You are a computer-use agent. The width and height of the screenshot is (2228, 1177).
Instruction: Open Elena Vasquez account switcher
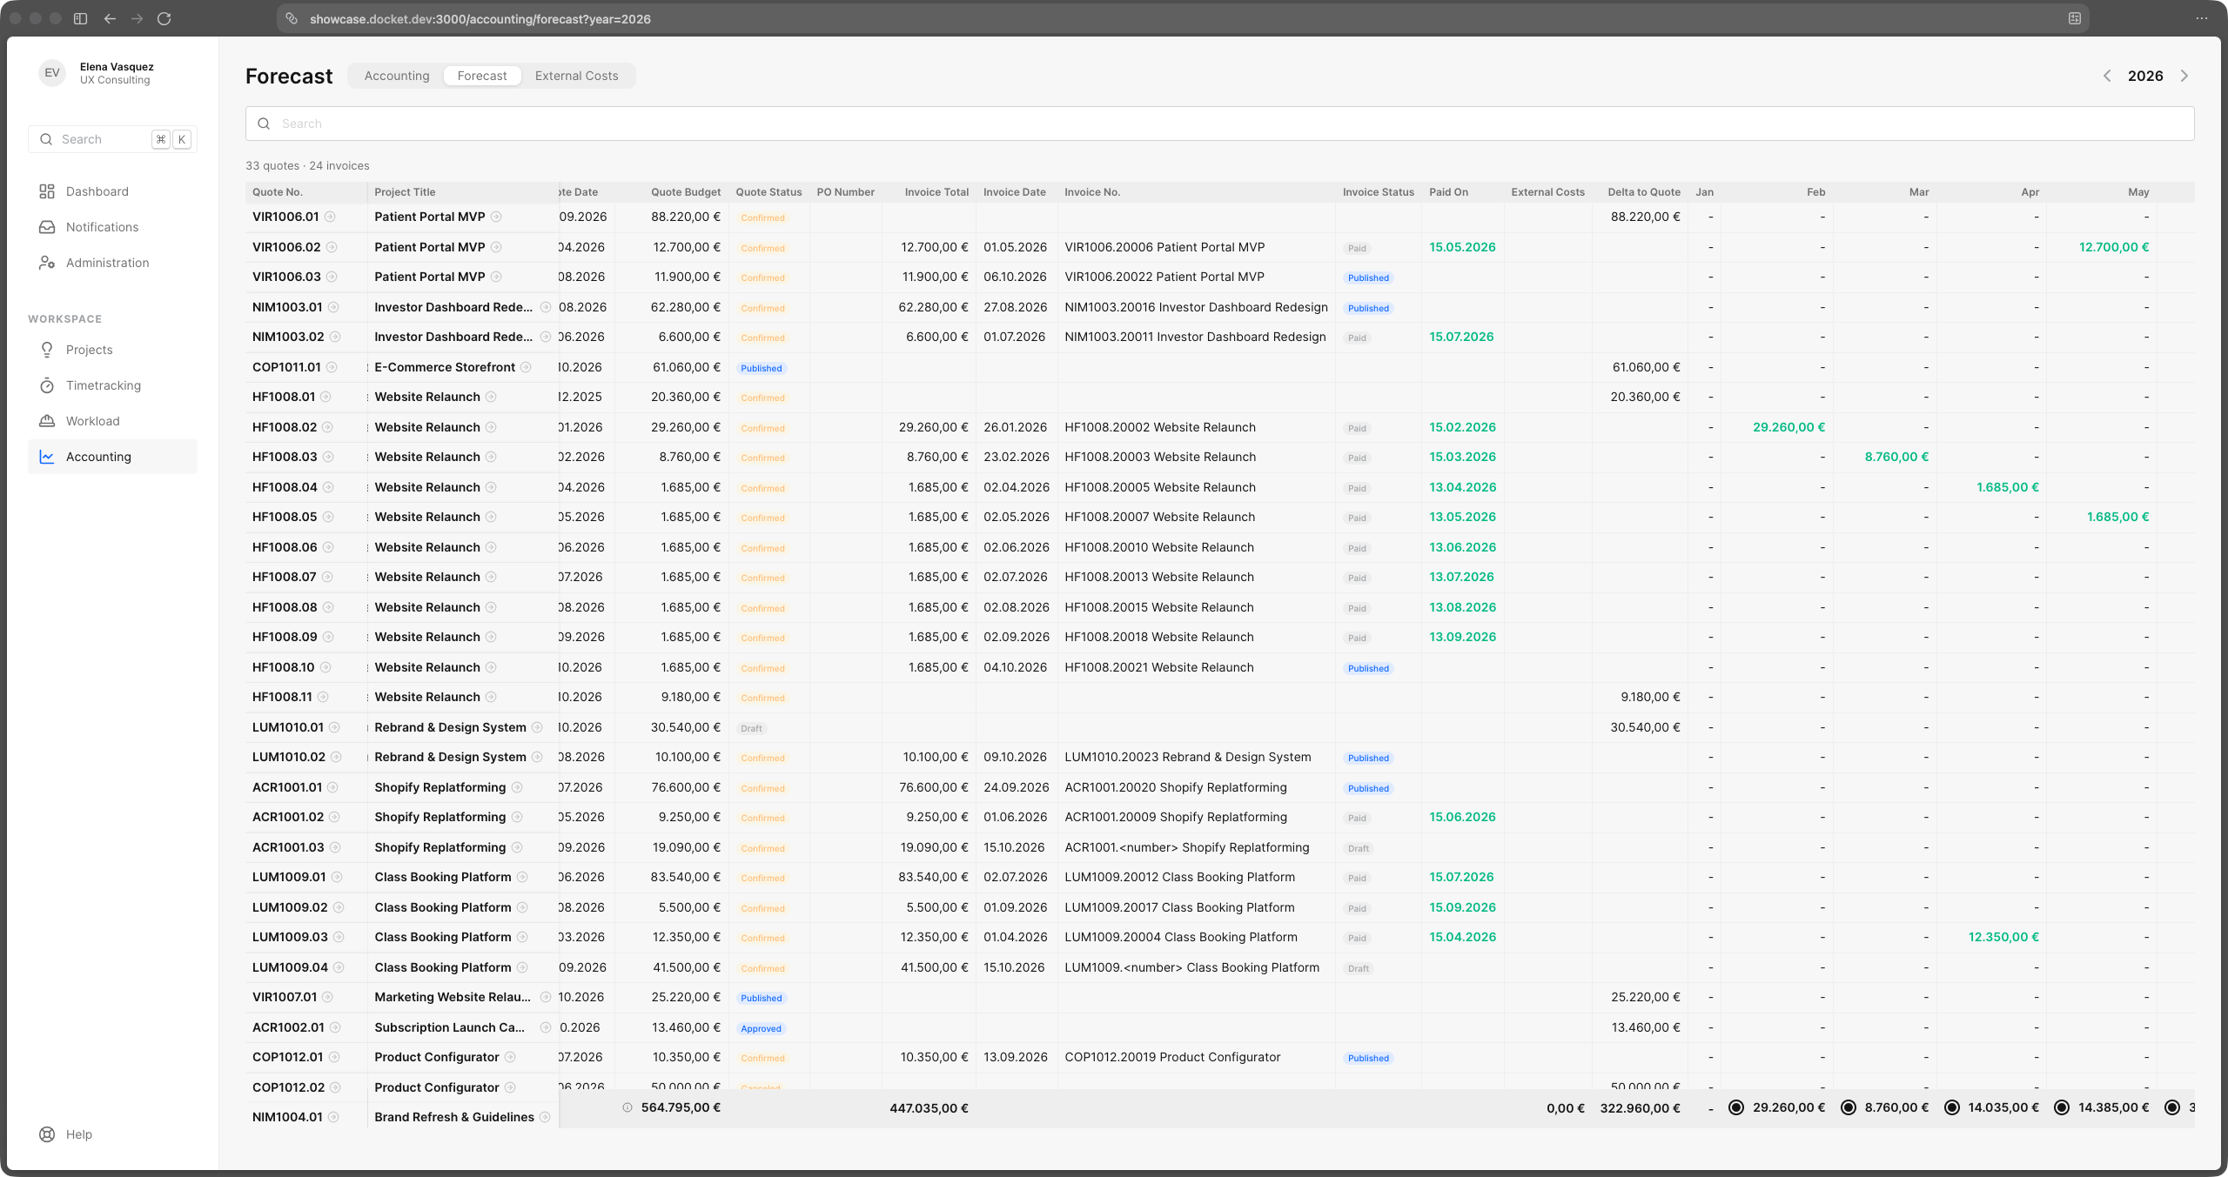(x=112, y=73)
